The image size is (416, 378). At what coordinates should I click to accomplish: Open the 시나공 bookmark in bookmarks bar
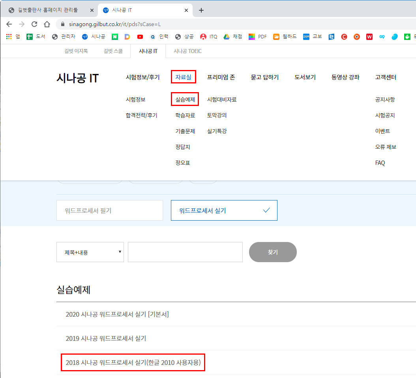[x=94, y=36]
